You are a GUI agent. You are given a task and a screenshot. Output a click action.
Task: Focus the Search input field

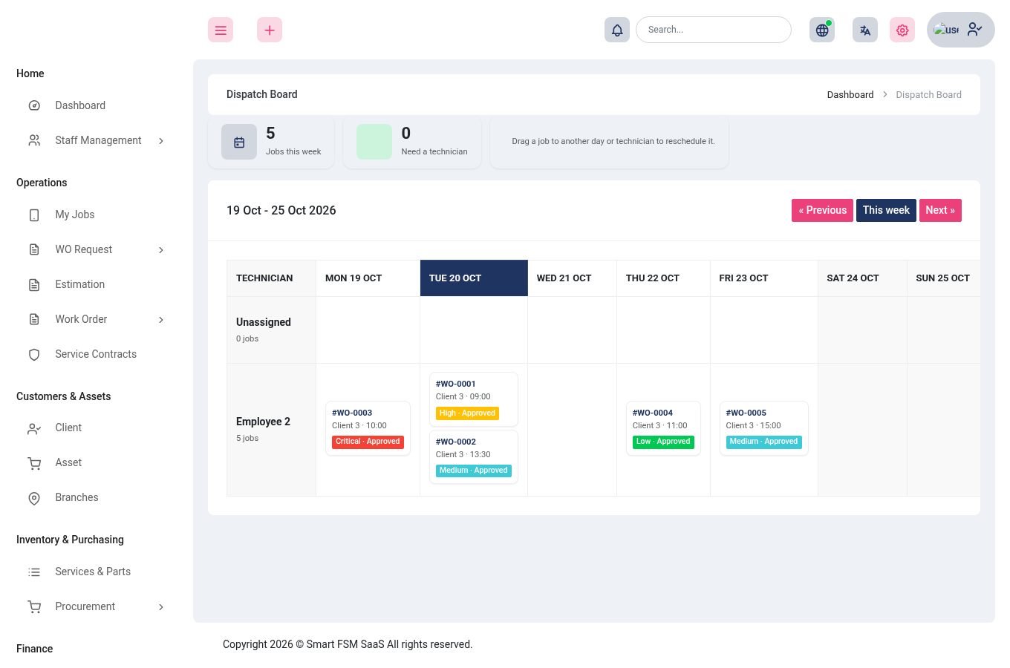pyautogui.click(x=714, y=30)
